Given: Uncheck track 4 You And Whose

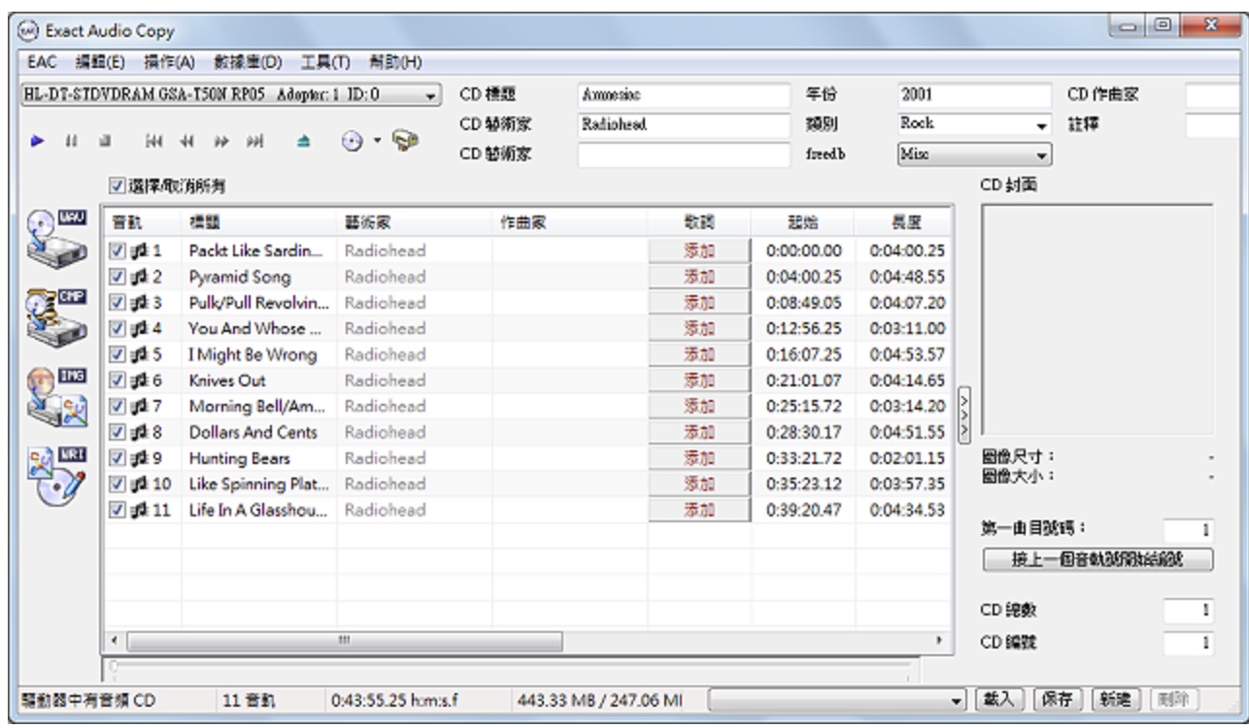Looking at the screenshot, I should tap(117, 329).
